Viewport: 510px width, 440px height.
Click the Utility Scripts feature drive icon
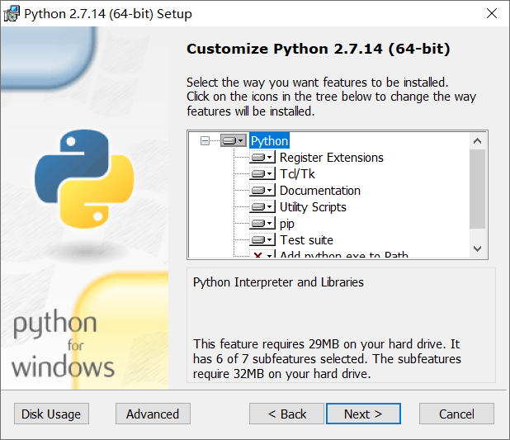pyautogui.click(x=263, y=207)
